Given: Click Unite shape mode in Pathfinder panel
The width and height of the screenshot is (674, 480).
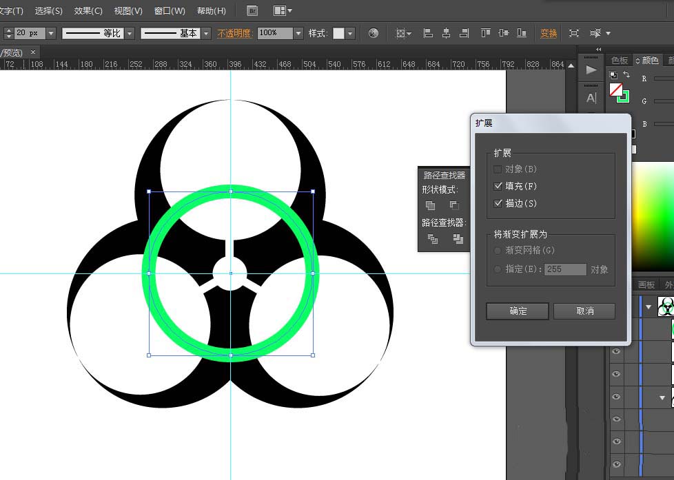Looking at the screenshot, I should 430,205.
